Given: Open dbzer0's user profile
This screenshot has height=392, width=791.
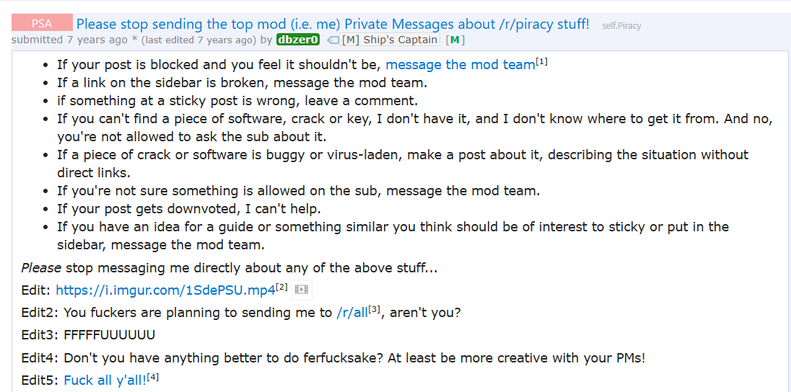Looking at the screenshot, I should click(x=298, y=40).
